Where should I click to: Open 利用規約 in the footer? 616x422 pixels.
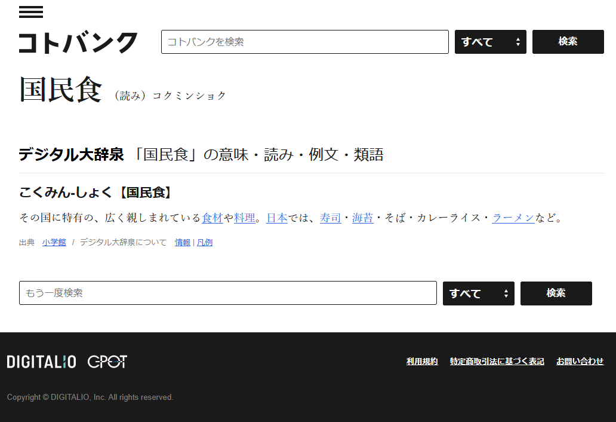[x=422, y=362]
